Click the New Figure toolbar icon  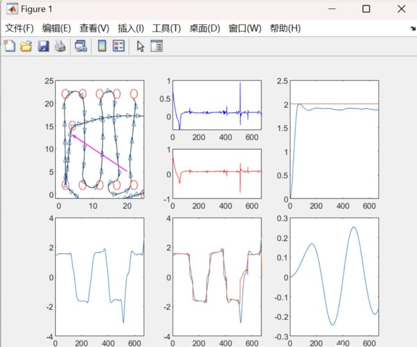pos(10,46)
